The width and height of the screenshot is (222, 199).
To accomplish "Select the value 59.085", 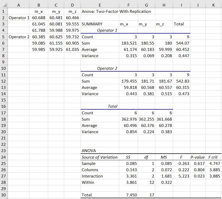I will pyautogui.click(x=39, y=43).
